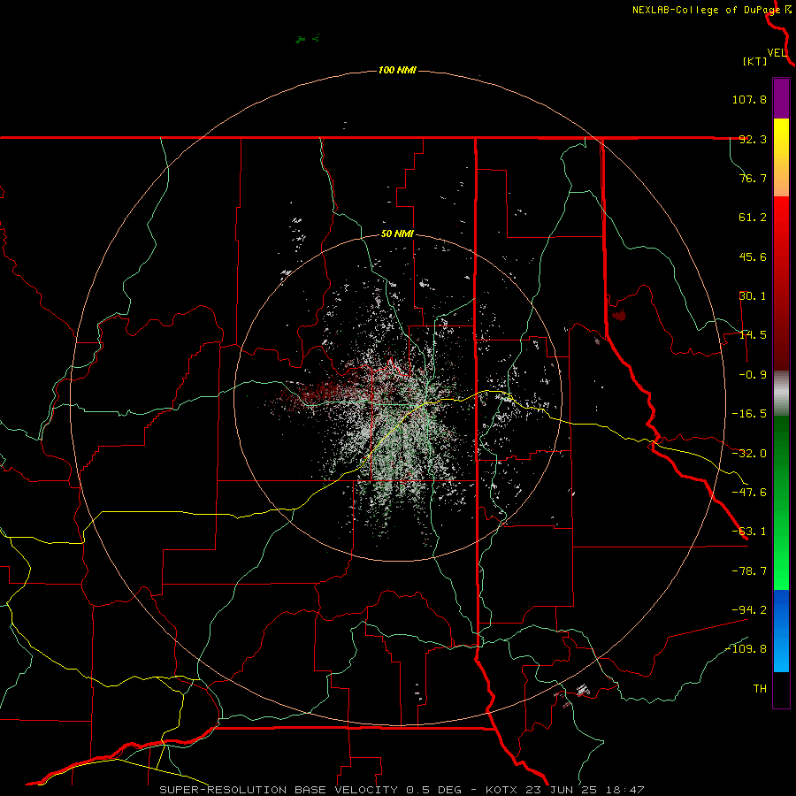Click the TH legend label
Image resolution: width=796 pixels, height=796 pixels.
(760, 689)
